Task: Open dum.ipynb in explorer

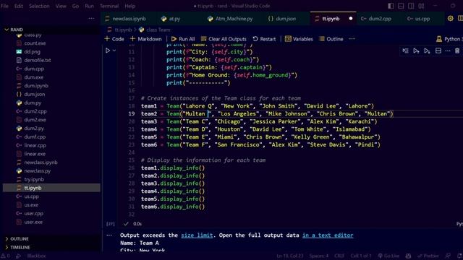Action: click(36, 86)
